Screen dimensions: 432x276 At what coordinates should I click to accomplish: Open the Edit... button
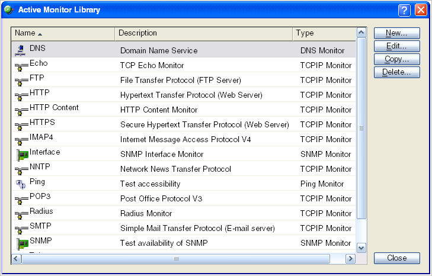click(x=396, y=46)
